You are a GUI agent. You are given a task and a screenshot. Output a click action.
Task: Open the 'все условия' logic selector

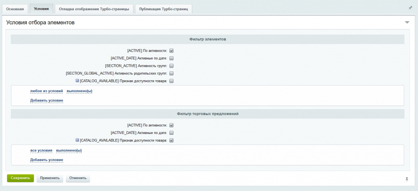(41, 151)
